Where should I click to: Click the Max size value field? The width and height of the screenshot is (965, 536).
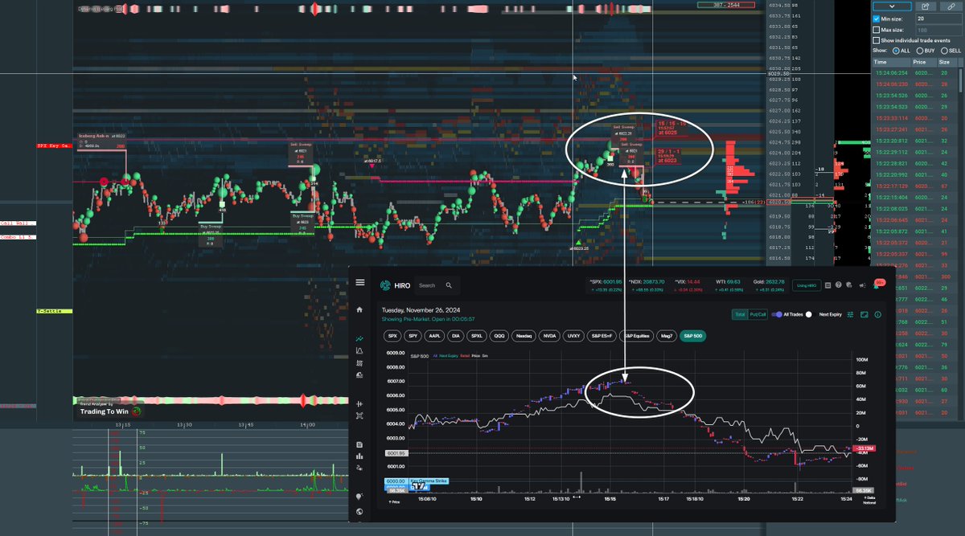[x=939, y=30]
